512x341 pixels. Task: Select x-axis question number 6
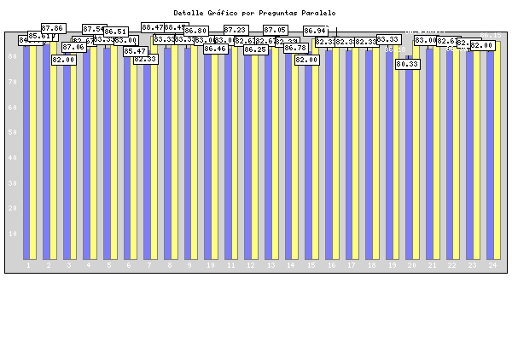pos(129,265)
